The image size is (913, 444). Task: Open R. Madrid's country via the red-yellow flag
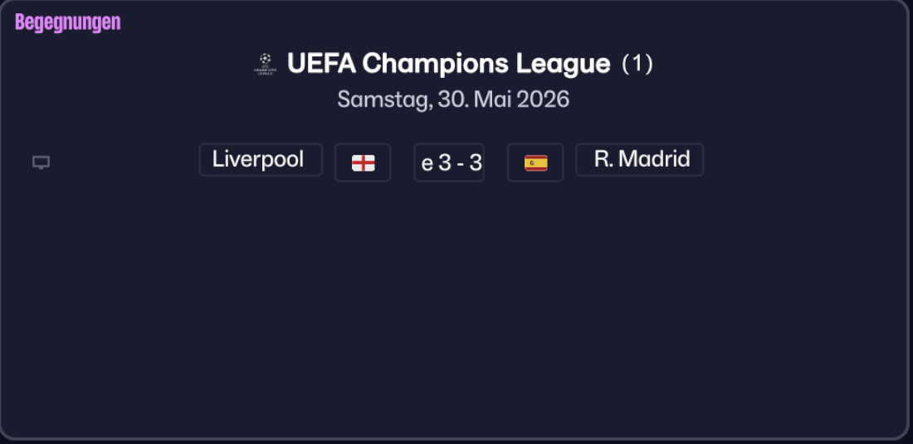(x=535, y=162)
